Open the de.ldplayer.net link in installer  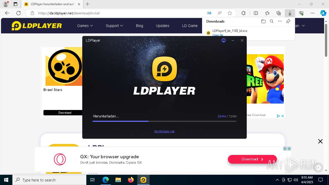point(164,131)
